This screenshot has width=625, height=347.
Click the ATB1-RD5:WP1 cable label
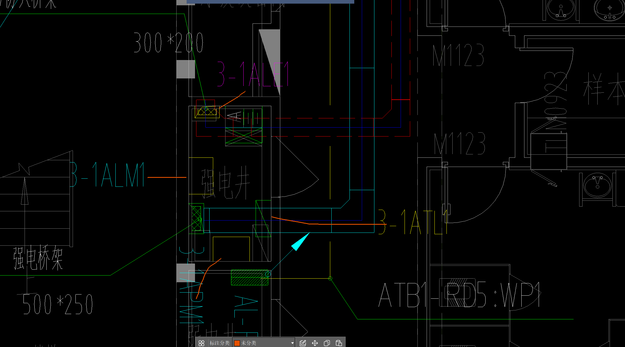460,295
